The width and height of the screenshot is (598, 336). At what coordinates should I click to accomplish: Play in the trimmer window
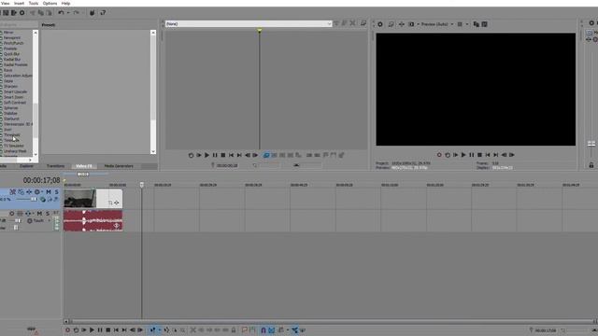[206, 155]
